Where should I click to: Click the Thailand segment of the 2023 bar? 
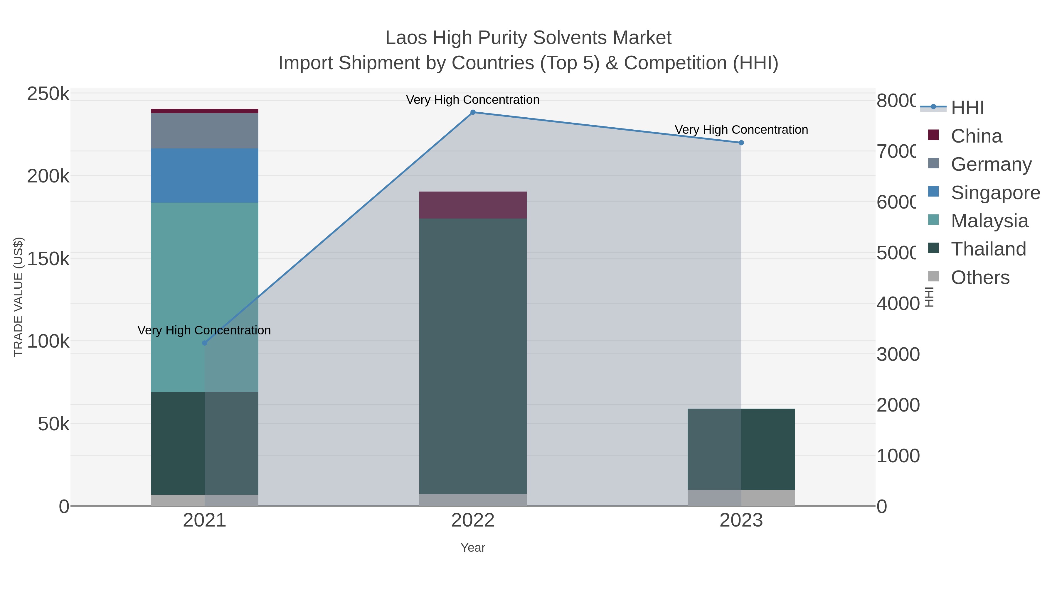pyautogui.click(x=741, y=449)
